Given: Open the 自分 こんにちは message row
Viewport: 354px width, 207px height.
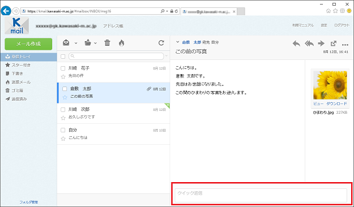Looking at the screenshot, I should point(113,134).
